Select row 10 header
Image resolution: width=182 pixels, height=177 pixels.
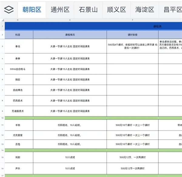tap(2, 118)
